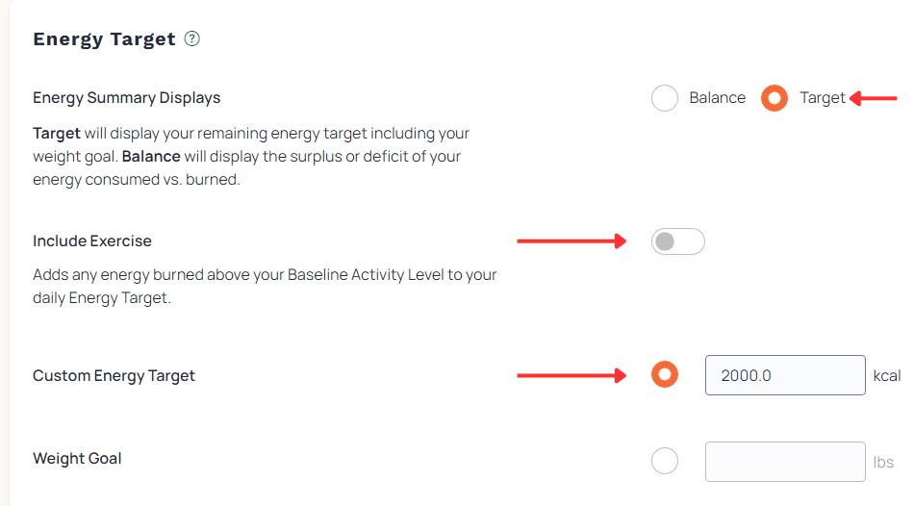Click the Baseline Activity Level description text
Screen dimensions: 914x506
coord(265,287)
